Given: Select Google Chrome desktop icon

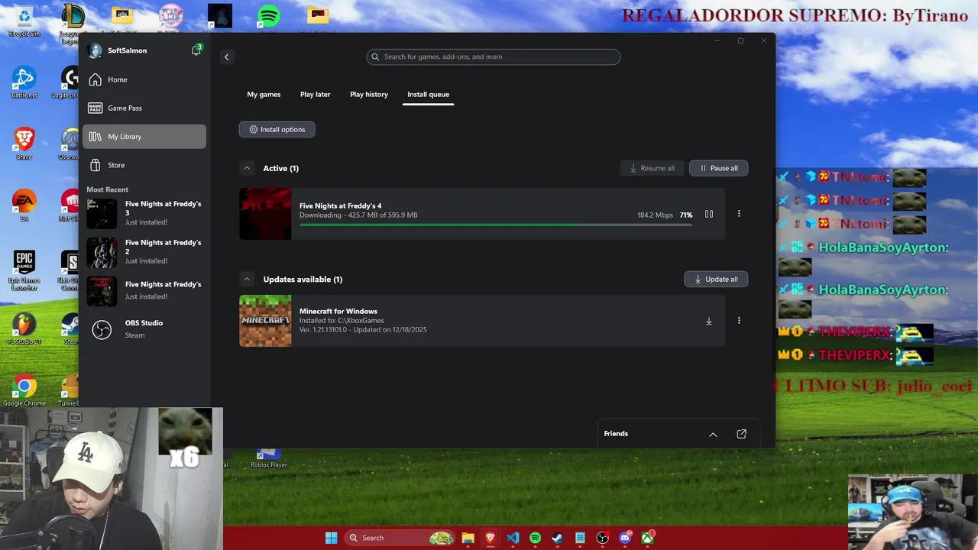Looking at the screenshot, I should tap(24, 390).
